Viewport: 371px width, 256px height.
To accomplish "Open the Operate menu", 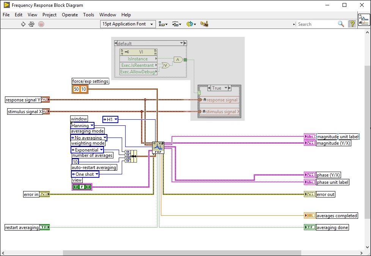I will coord(69,15).
